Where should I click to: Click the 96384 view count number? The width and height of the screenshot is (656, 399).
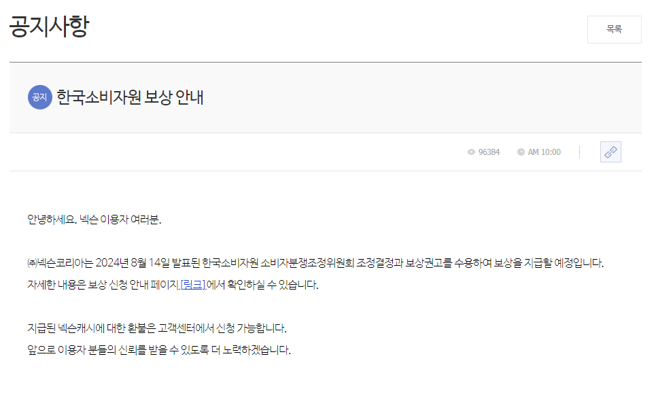[x=489, y=152]
